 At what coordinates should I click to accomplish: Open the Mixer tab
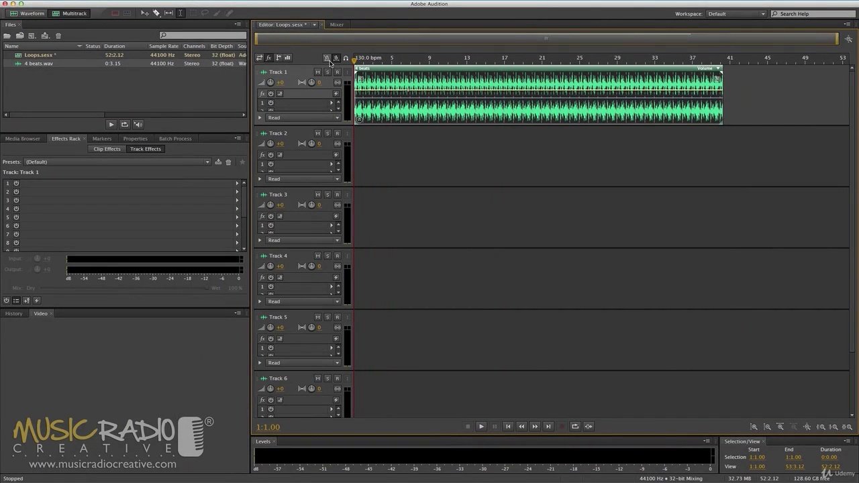click(337, 25)
